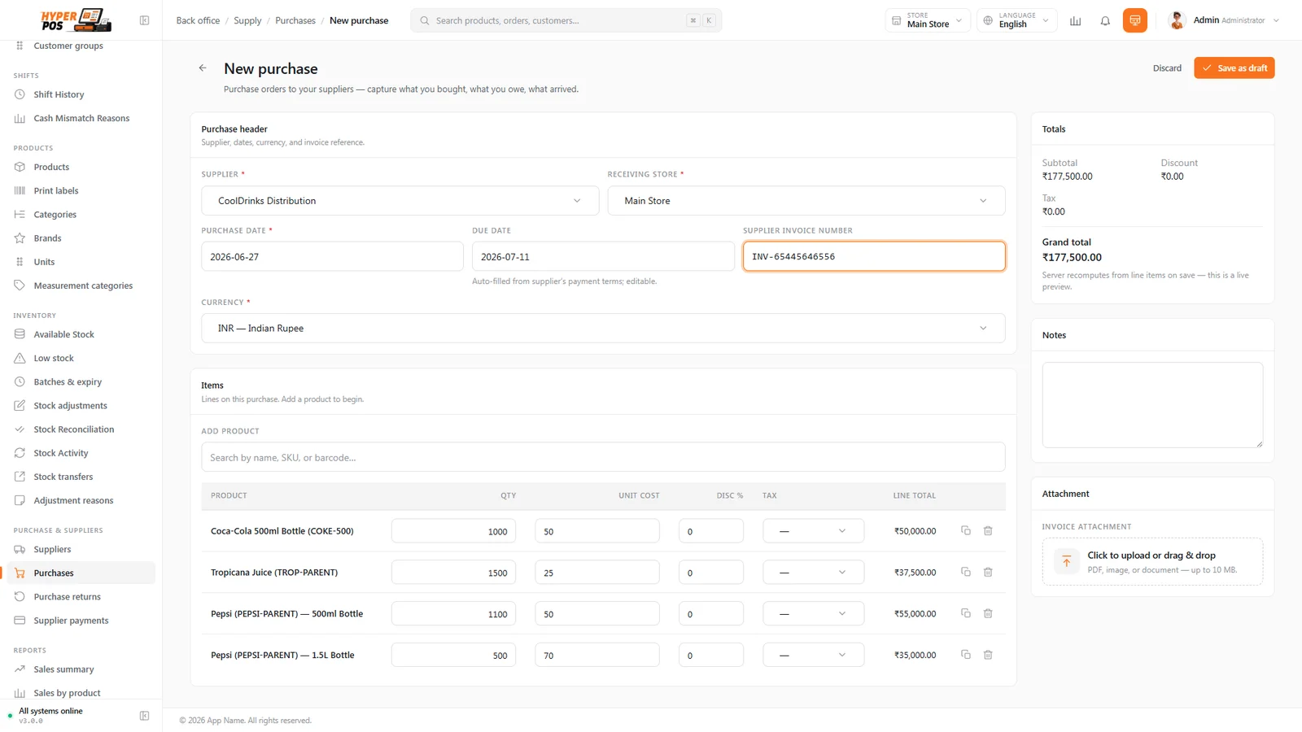The image size is (1302, 732).
Task: Delete the Pepsi 500ml Bottle line
Action: [x=988, y=614]
